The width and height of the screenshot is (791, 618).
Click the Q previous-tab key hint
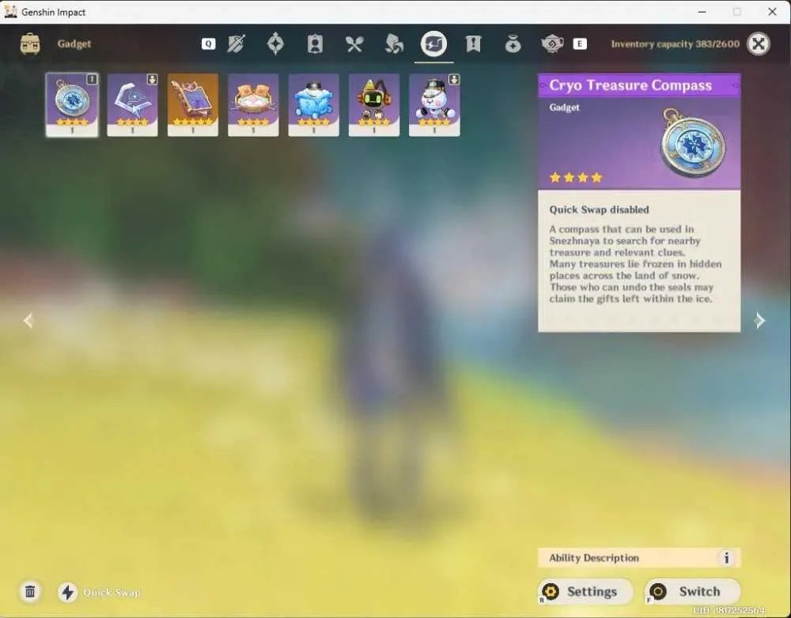pos(208,43)
